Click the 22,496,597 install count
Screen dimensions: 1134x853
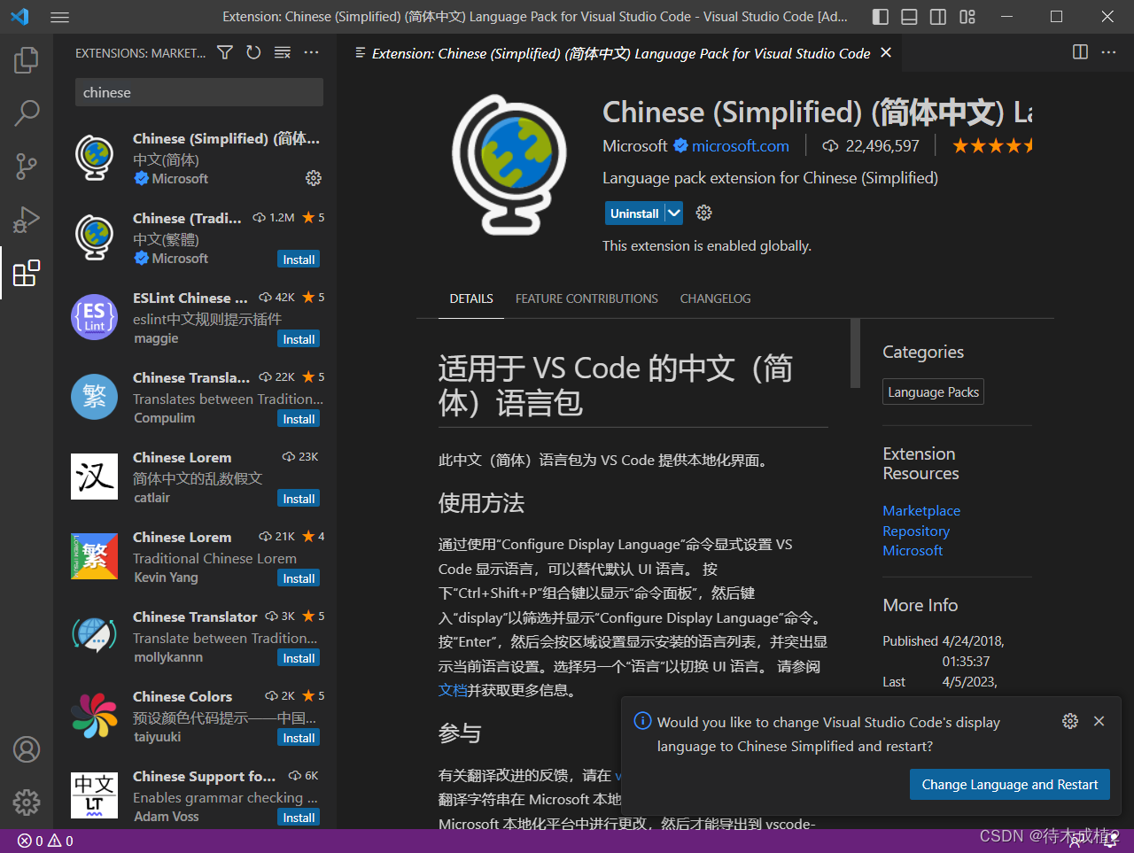pos(871,146)
